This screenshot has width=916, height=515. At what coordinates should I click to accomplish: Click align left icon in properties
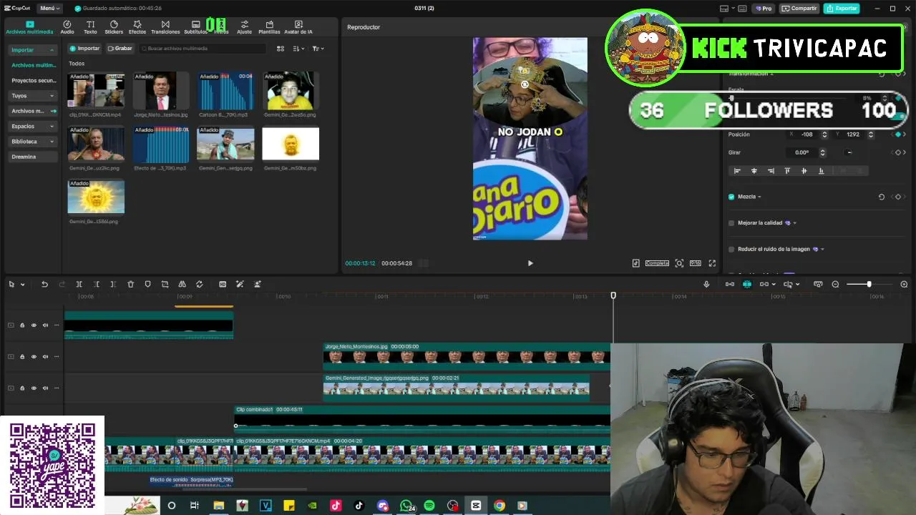[737, 171]
